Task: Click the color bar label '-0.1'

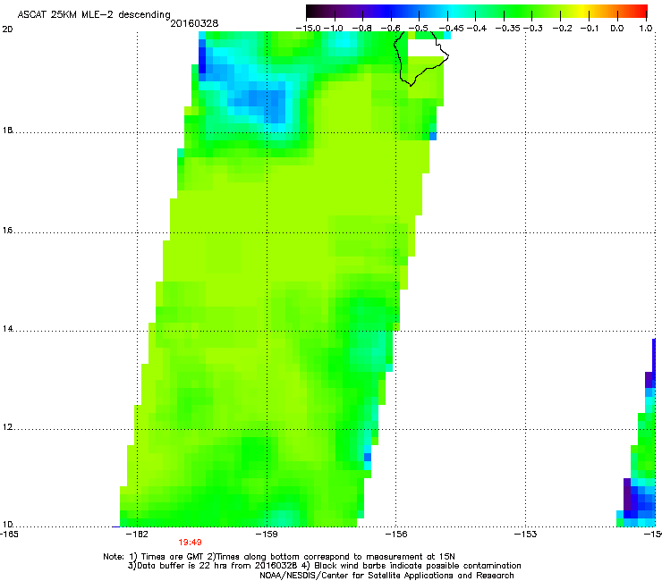Action: pyautogui.click(x=590, y=29)
